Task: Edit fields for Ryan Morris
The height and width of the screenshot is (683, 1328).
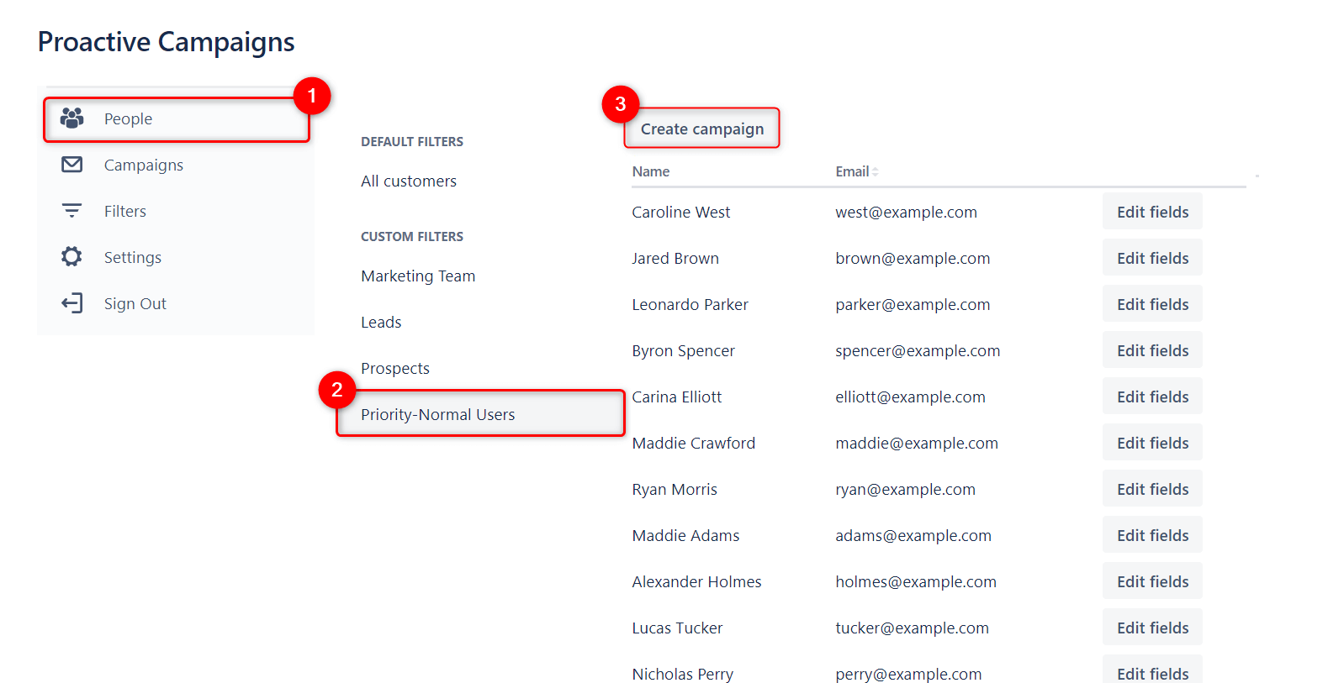Action: click(1152, 489)
